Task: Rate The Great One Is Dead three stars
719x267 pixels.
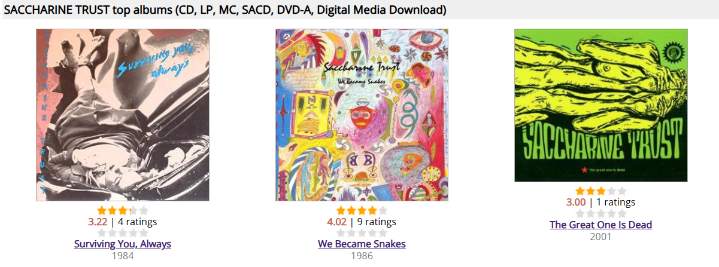Action: point(601,214)
